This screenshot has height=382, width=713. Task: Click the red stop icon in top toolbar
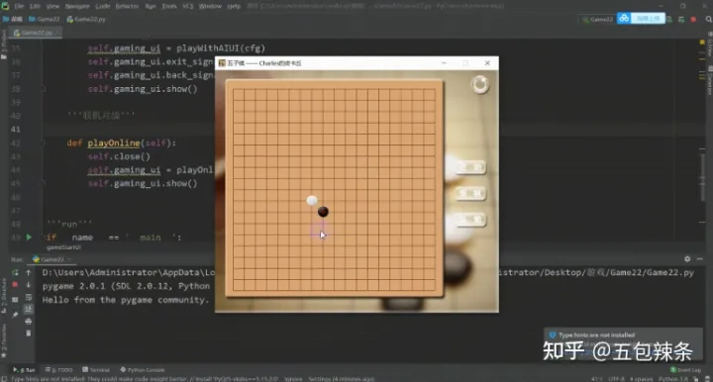click(x=693, y=19)
